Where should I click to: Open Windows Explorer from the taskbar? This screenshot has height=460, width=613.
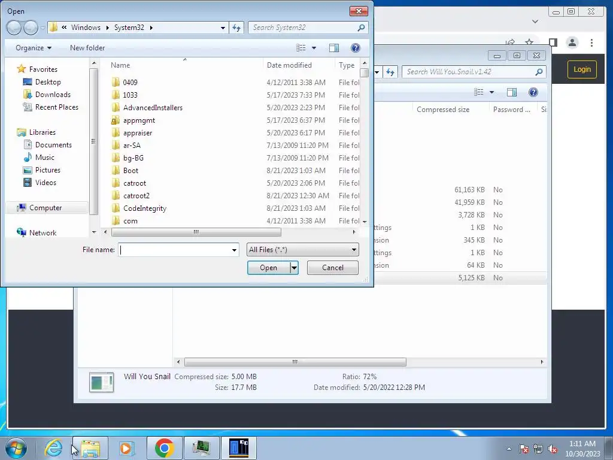91,448
